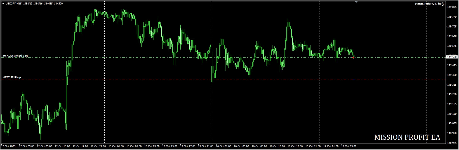Click the 16 Oct 01:00 time label
This screenshot has height=150, width=459.
[x=223, y=146]
